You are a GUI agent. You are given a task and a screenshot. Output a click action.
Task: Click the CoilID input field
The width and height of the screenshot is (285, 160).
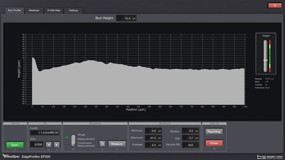[x=45, y=133]
